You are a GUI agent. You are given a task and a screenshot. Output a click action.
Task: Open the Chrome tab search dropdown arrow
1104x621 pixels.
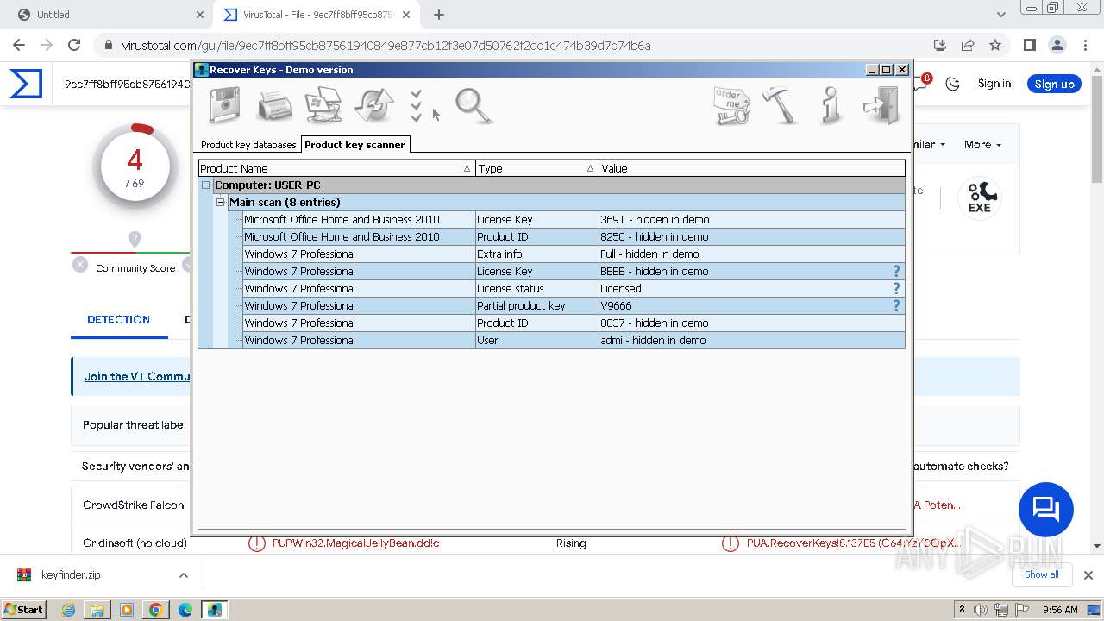1001,15
